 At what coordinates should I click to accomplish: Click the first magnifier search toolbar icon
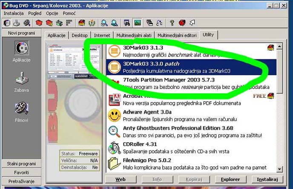point(104,23)
